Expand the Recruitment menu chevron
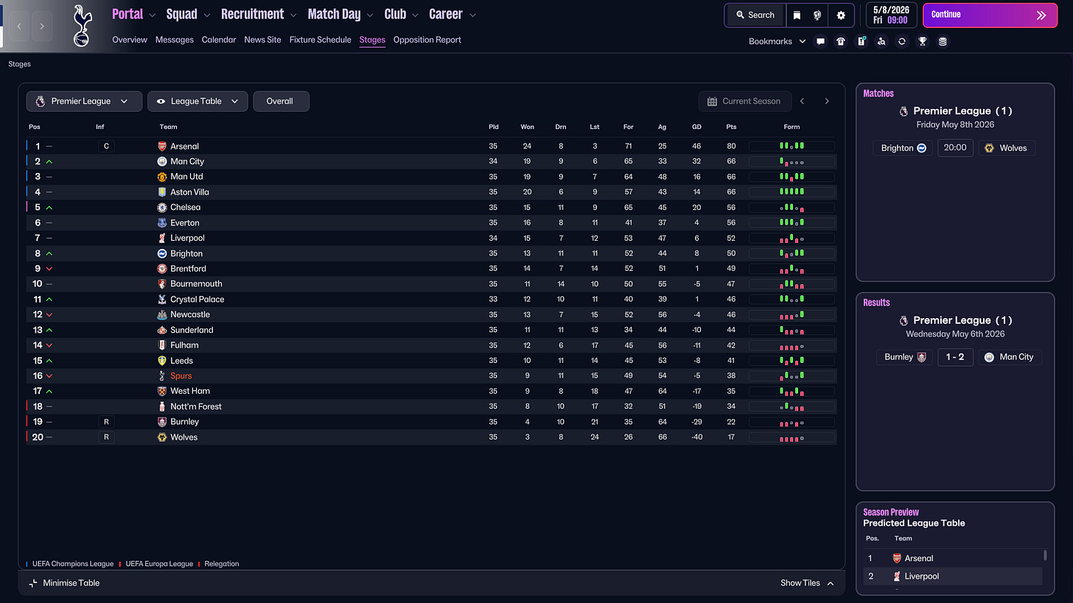 pos(293,15)
